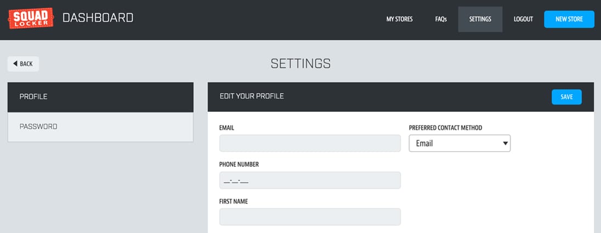601x233 pixels.
Task: Focus the FIRST NAME input field
Action: coord(310,217)
